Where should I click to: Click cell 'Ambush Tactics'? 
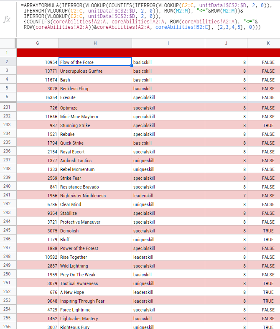tap(95, 161)
